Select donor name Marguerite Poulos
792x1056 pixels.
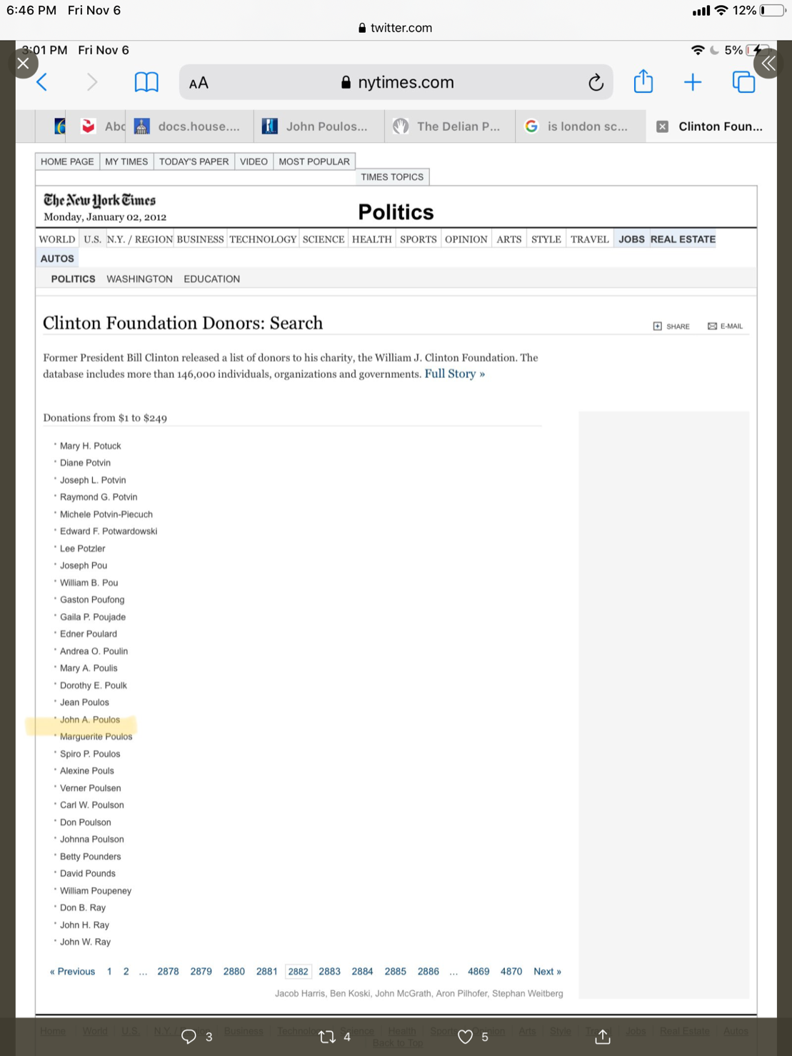(96, 737)
